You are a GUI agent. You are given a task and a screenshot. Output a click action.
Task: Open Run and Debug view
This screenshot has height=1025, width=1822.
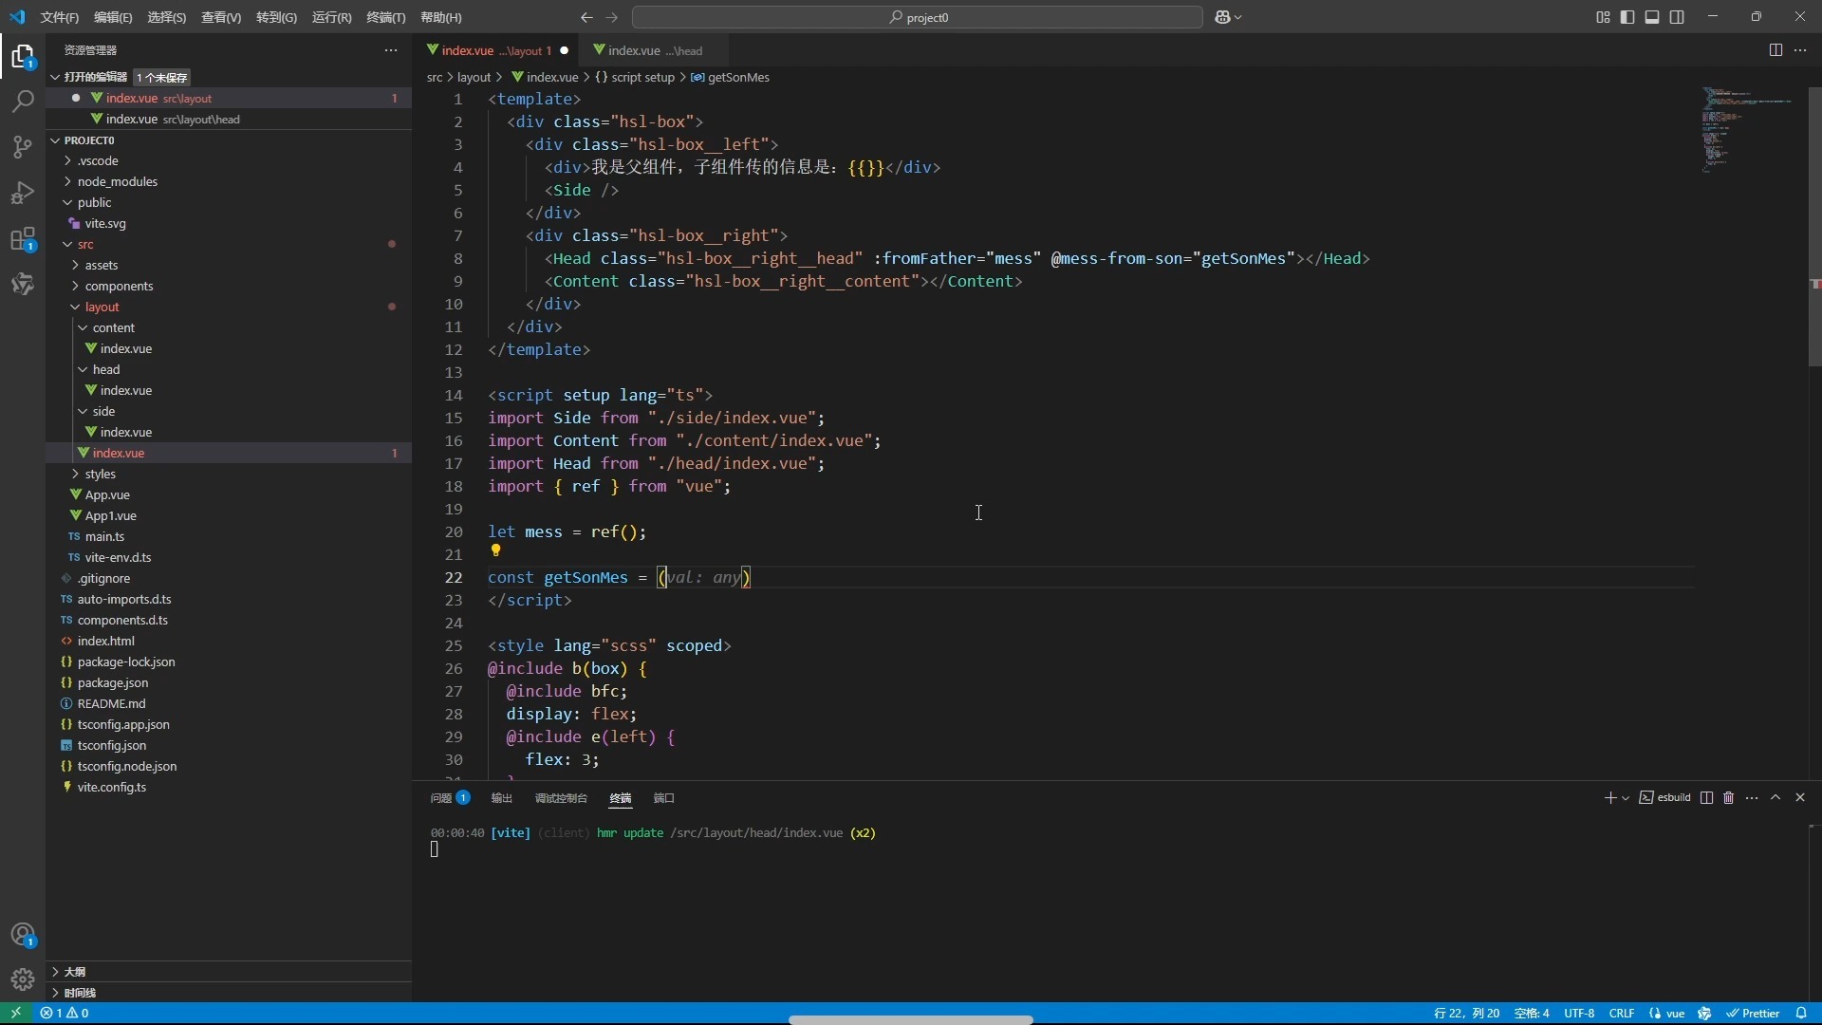(x=23, y=193)
